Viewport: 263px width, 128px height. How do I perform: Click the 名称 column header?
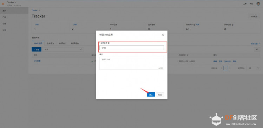tap(35, 55)
